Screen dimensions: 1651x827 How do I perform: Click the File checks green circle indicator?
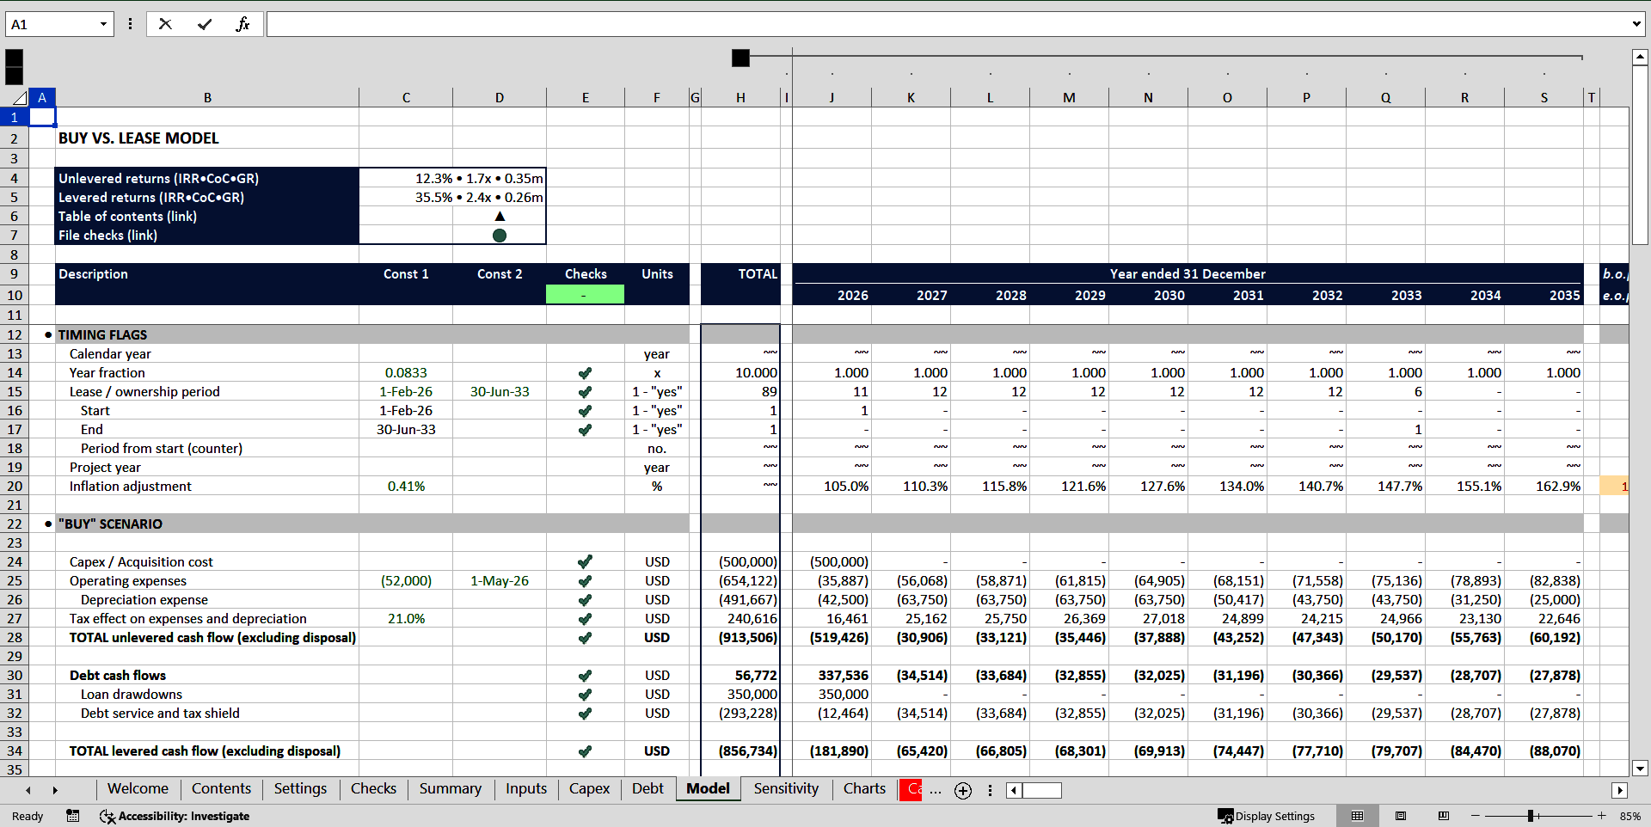point(500,235)
